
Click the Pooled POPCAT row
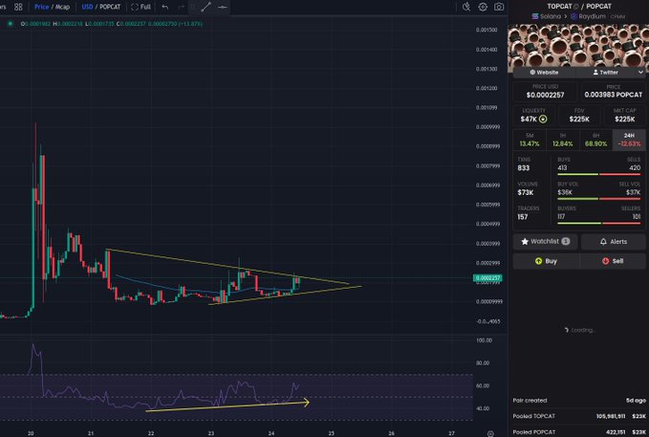point(579,432)
